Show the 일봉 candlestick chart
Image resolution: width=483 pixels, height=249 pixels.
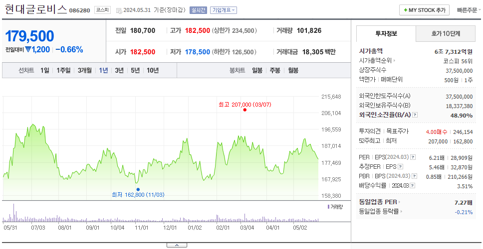pyautogui.click(x=257, y=70)
